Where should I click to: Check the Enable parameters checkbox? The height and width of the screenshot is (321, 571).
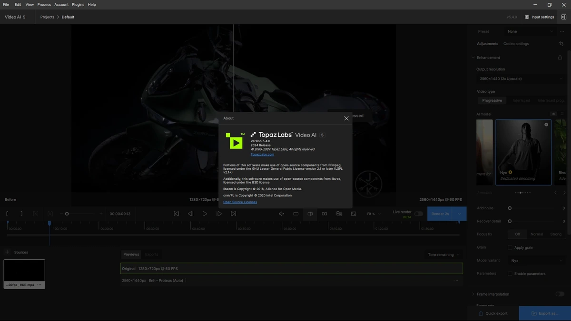tap(510, 273)
